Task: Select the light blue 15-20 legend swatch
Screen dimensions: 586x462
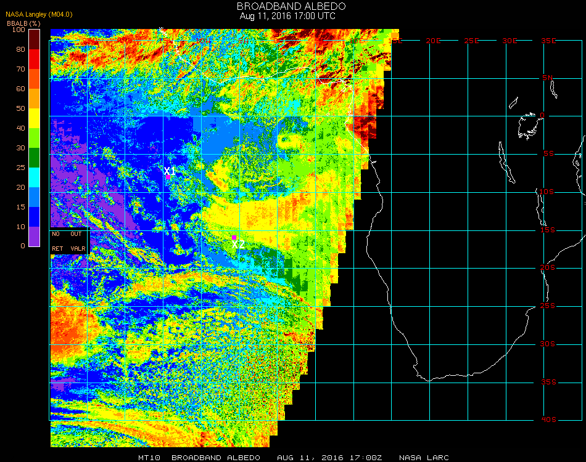Action: pos(35,197)
